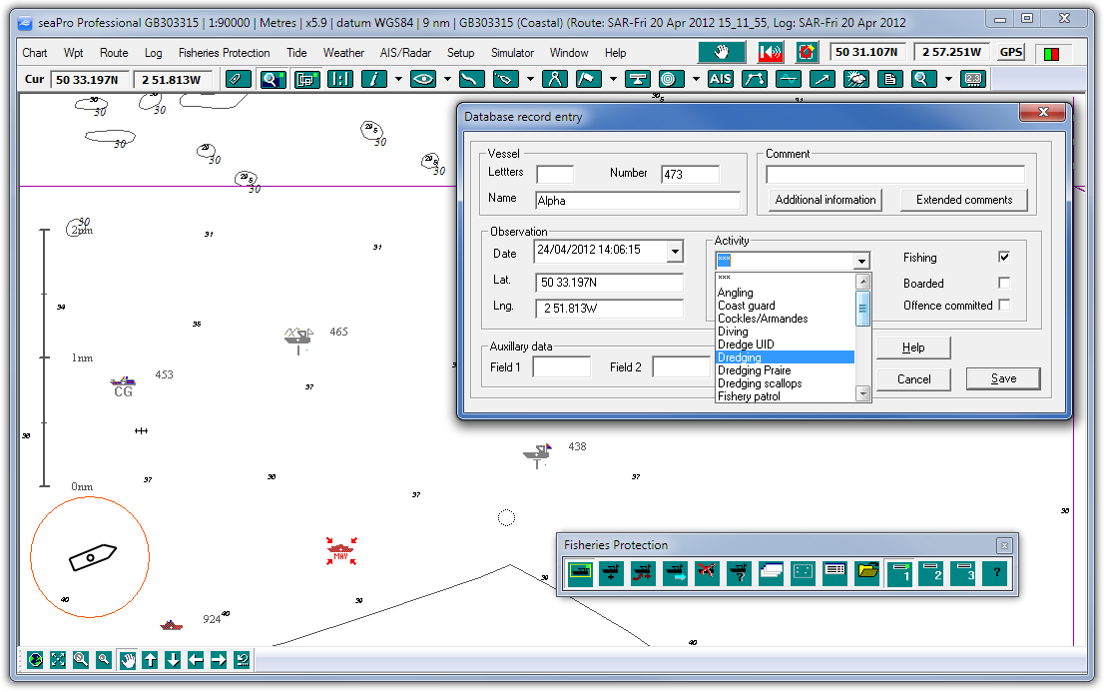Click the fit-to-extents arrows icon
Screen dimensions: 1104x692
pyautogui.click(x=58, y=660)
